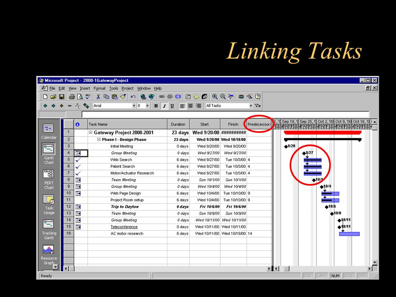Click the Assign Resources icon
The width and height of the screenshot is (396, 297).
205,97
